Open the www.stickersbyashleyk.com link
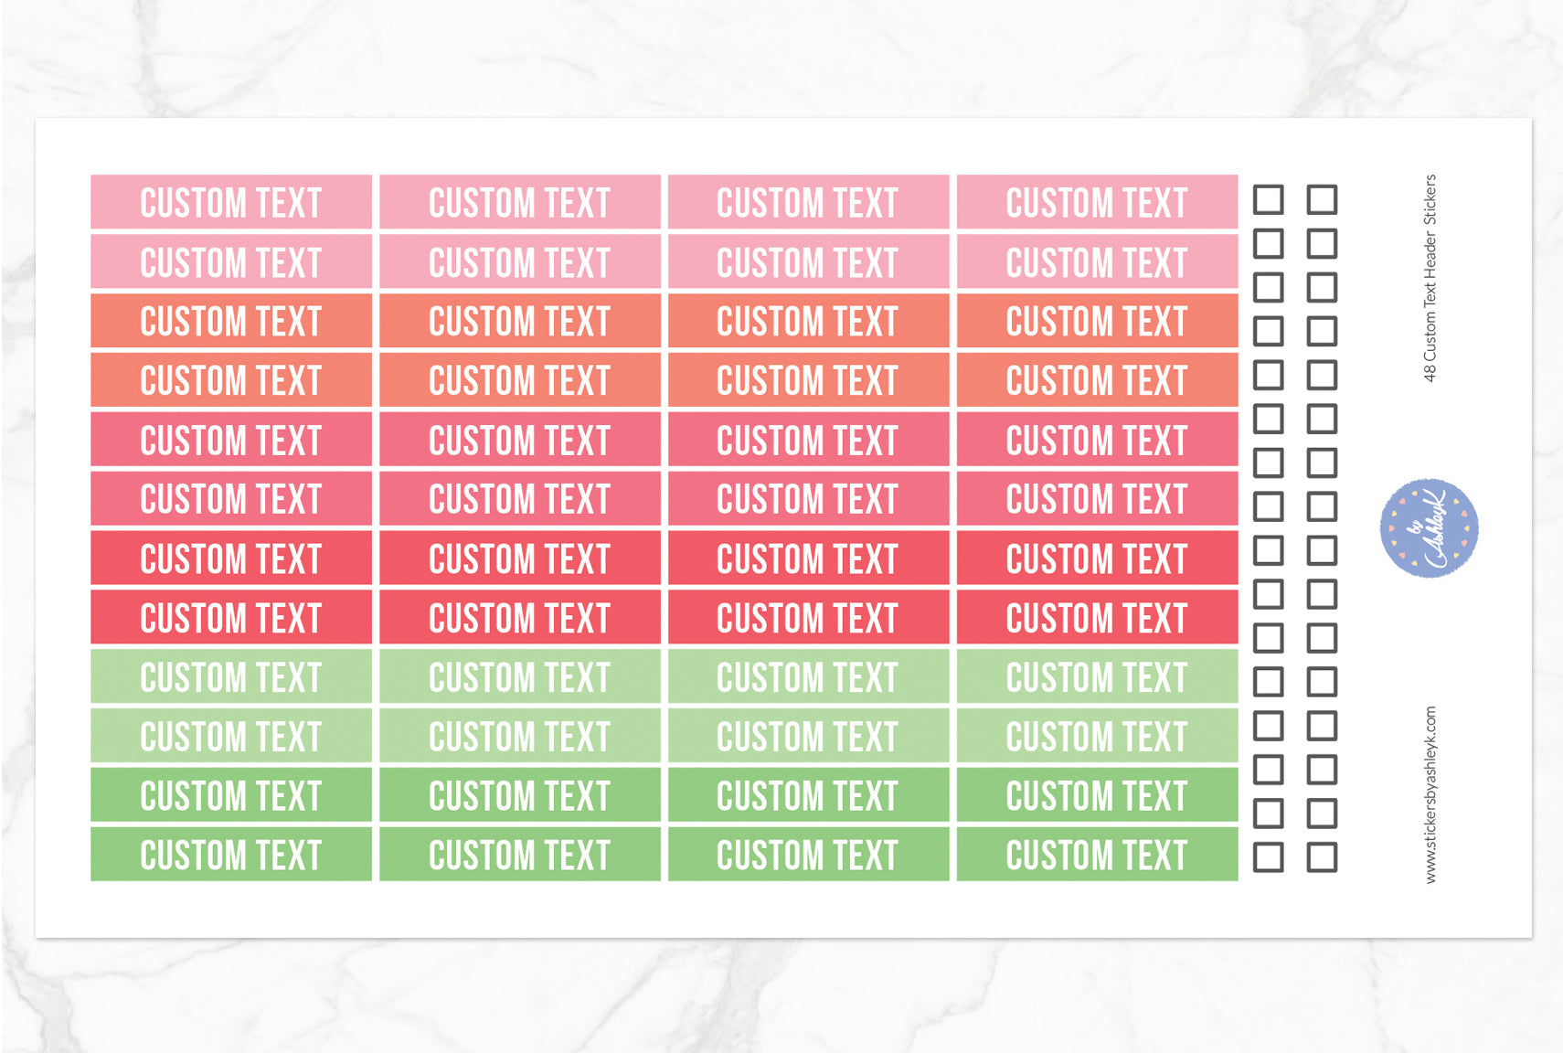1563x1053 pixels. [1430, 794]
